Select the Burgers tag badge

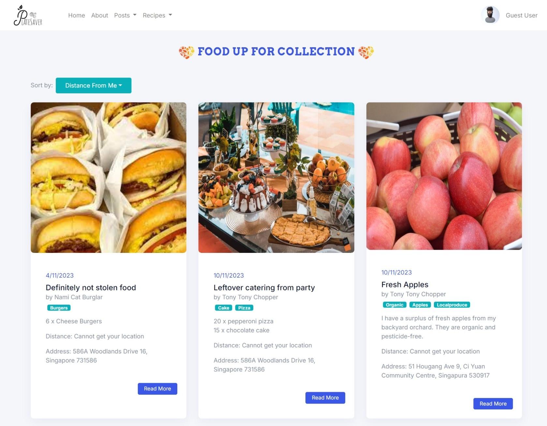(59, 308)
